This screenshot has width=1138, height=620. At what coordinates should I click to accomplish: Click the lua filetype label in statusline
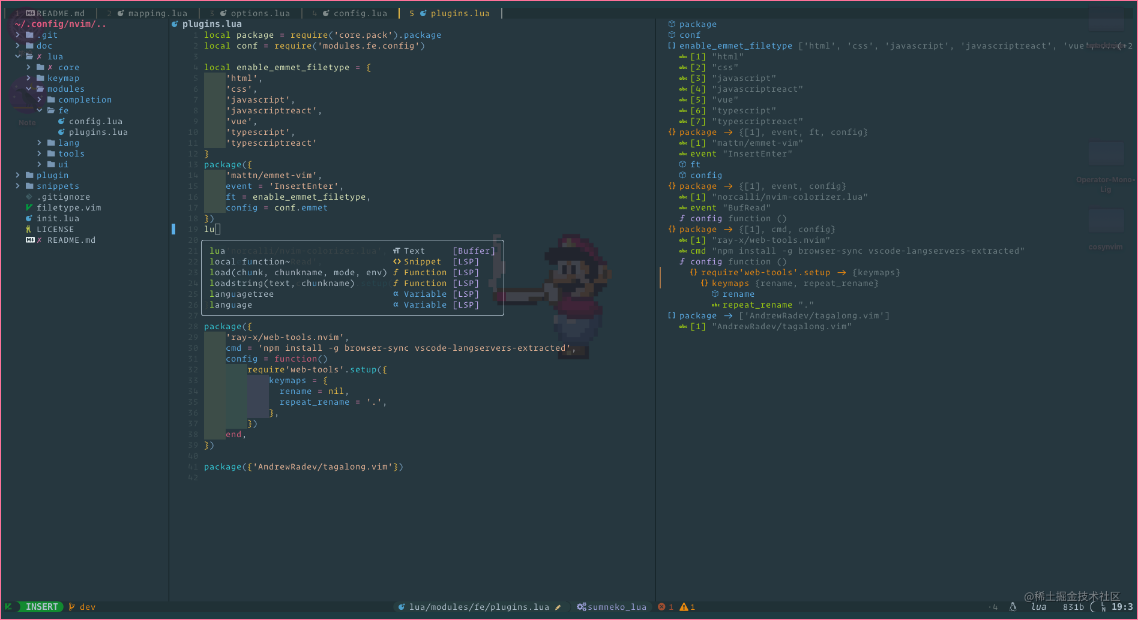1039,607
